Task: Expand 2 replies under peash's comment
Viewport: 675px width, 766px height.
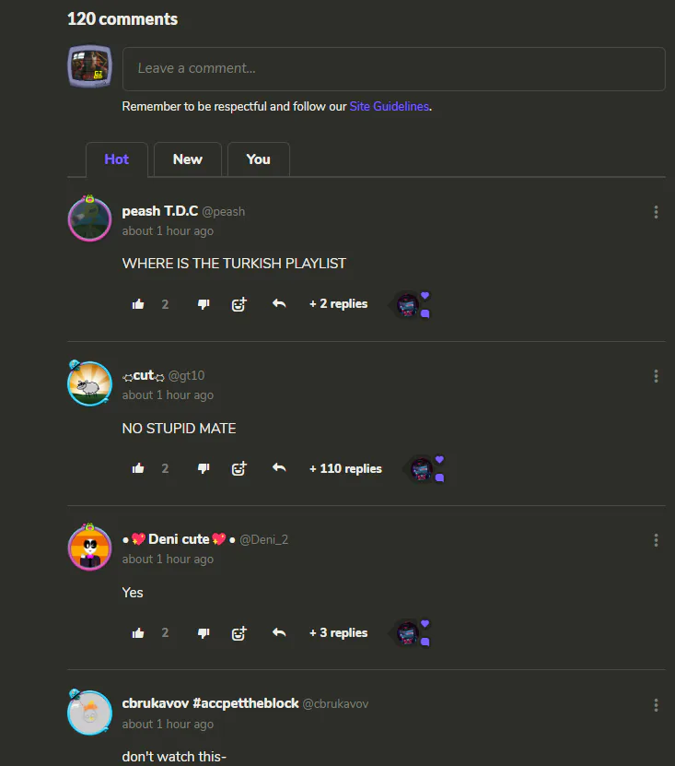Action: (x=338, y=304)
